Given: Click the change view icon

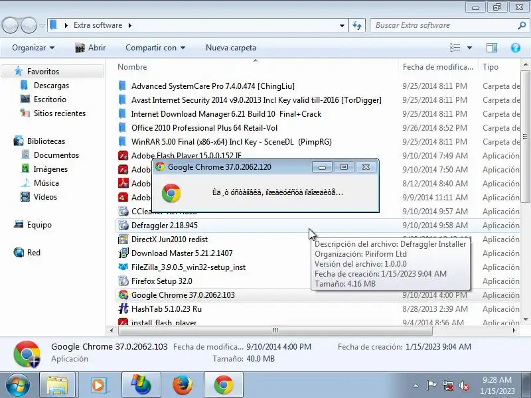Looking at the screenshot, I should (455, 48).
